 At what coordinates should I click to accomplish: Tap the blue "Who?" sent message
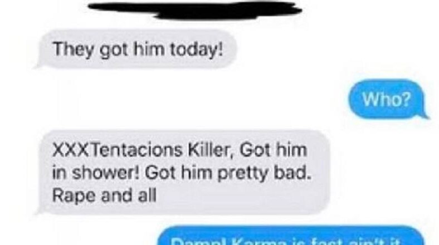click(x=388, y=99)
